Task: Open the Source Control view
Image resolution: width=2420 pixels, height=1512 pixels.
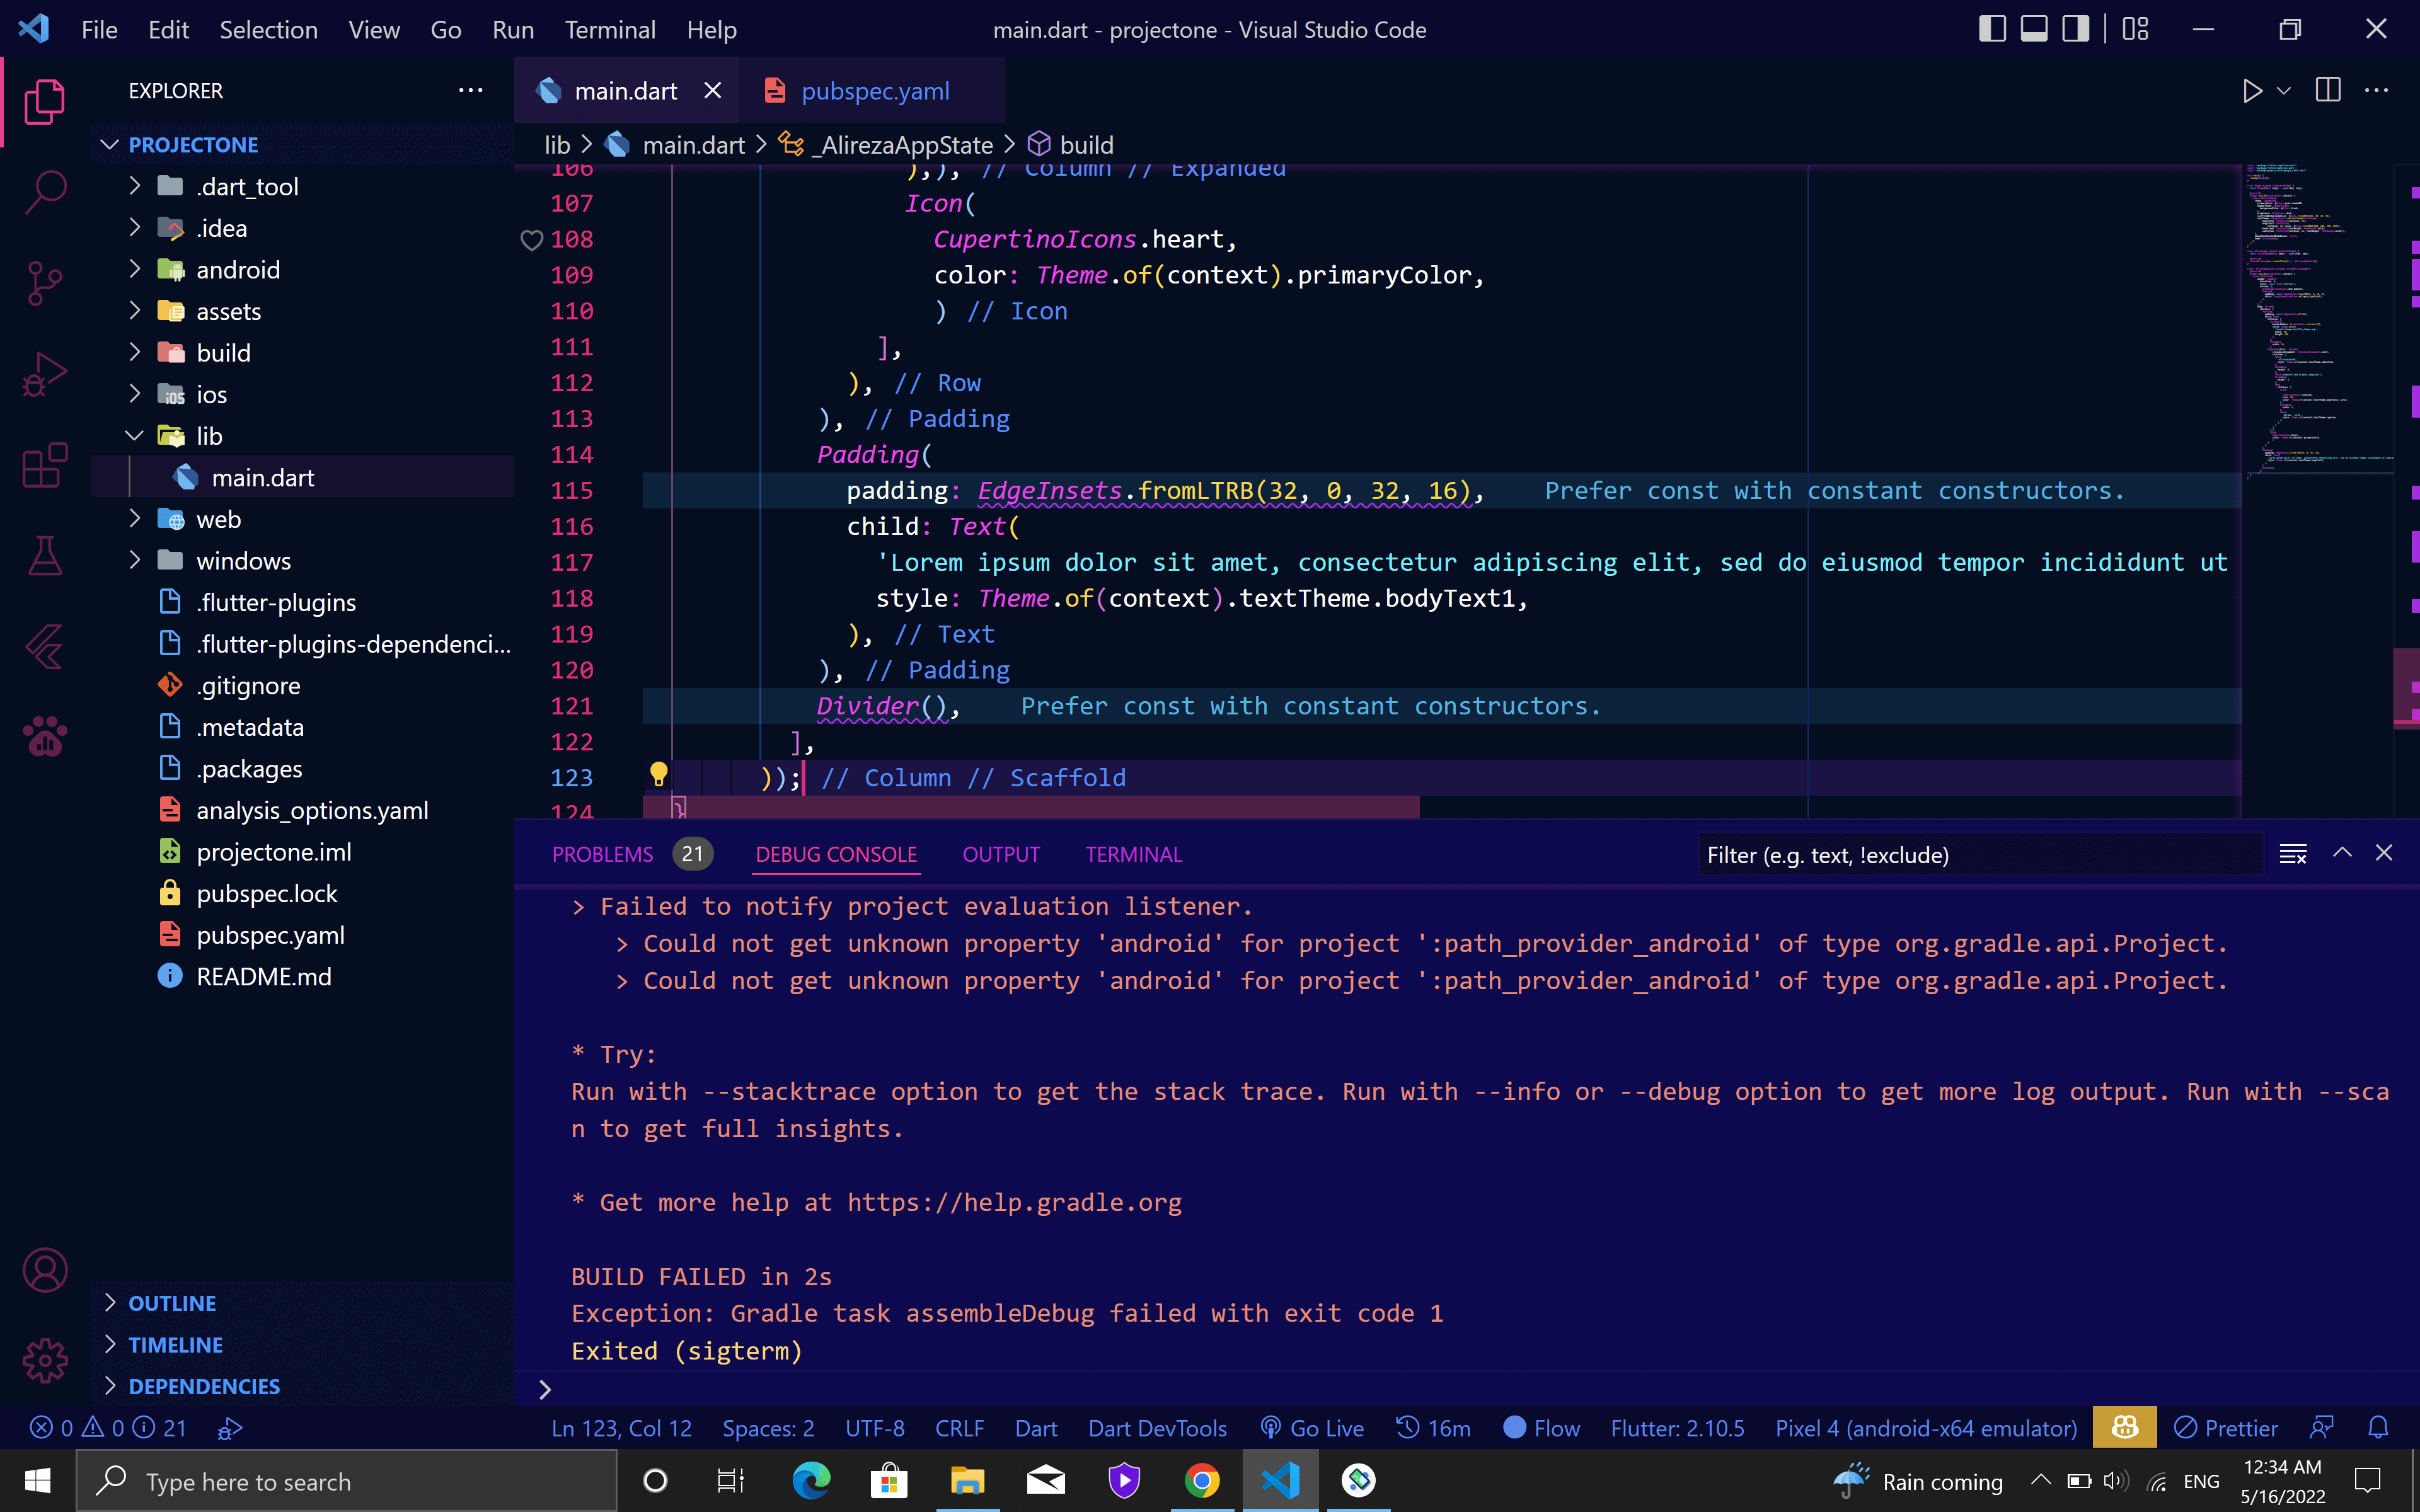Action: 45,283
